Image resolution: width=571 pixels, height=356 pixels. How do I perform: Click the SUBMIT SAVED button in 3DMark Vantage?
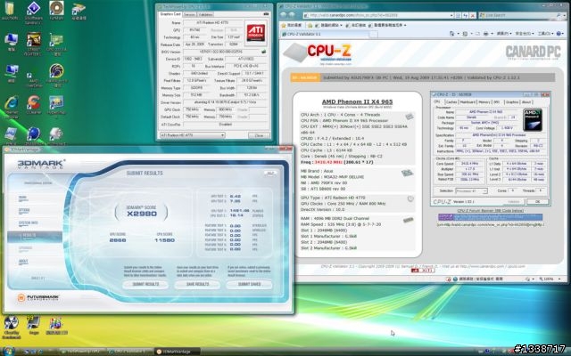(x=249, y=285)
